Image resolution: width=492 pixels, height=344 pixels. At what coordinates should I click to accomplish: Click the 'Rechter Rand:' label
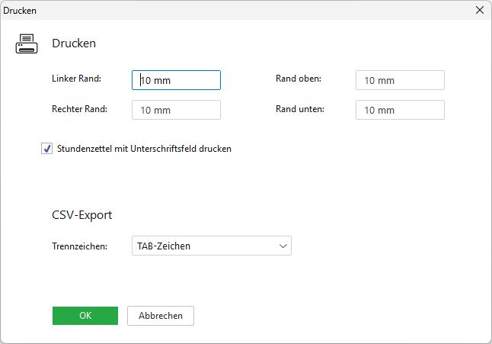[79, 108]
